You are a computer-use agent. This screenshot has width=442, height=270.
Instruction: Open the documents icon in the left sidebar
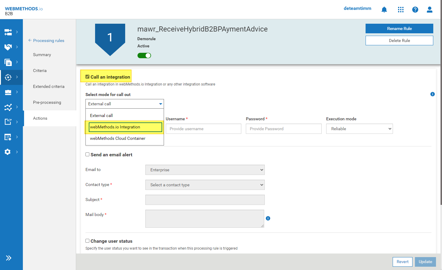click(8, 62)
